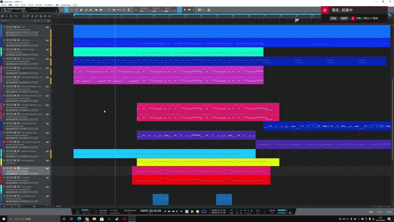Open instrument editor for Rock Organ track

(47, 187)
